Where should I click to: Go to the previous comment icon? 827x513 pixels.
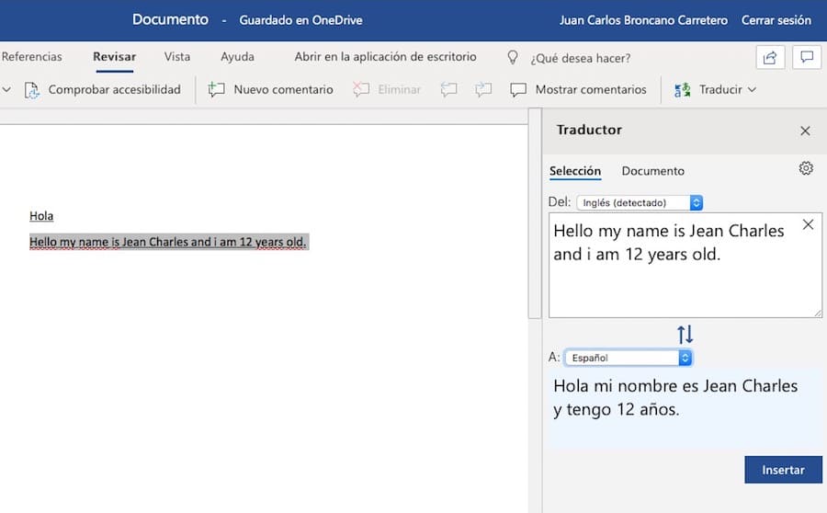(x=448, y=89)
